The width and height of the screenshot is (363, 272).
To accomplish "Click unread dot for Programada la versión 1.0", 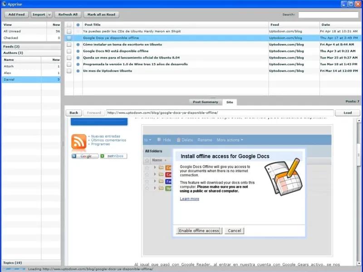I will pyautogui.click(x=78, y=64).
